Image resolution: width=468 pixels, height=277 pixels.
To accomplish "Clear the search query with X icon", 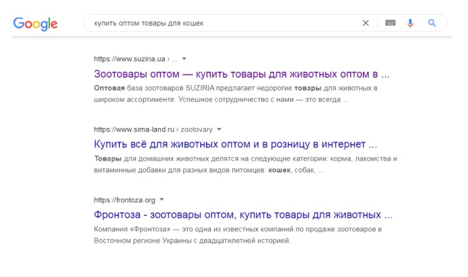I will (366, 23).
